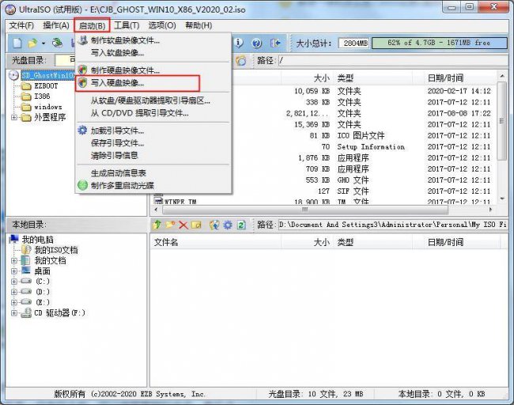
Task: Click local Rename folder icon
Action: coord(196,225)
